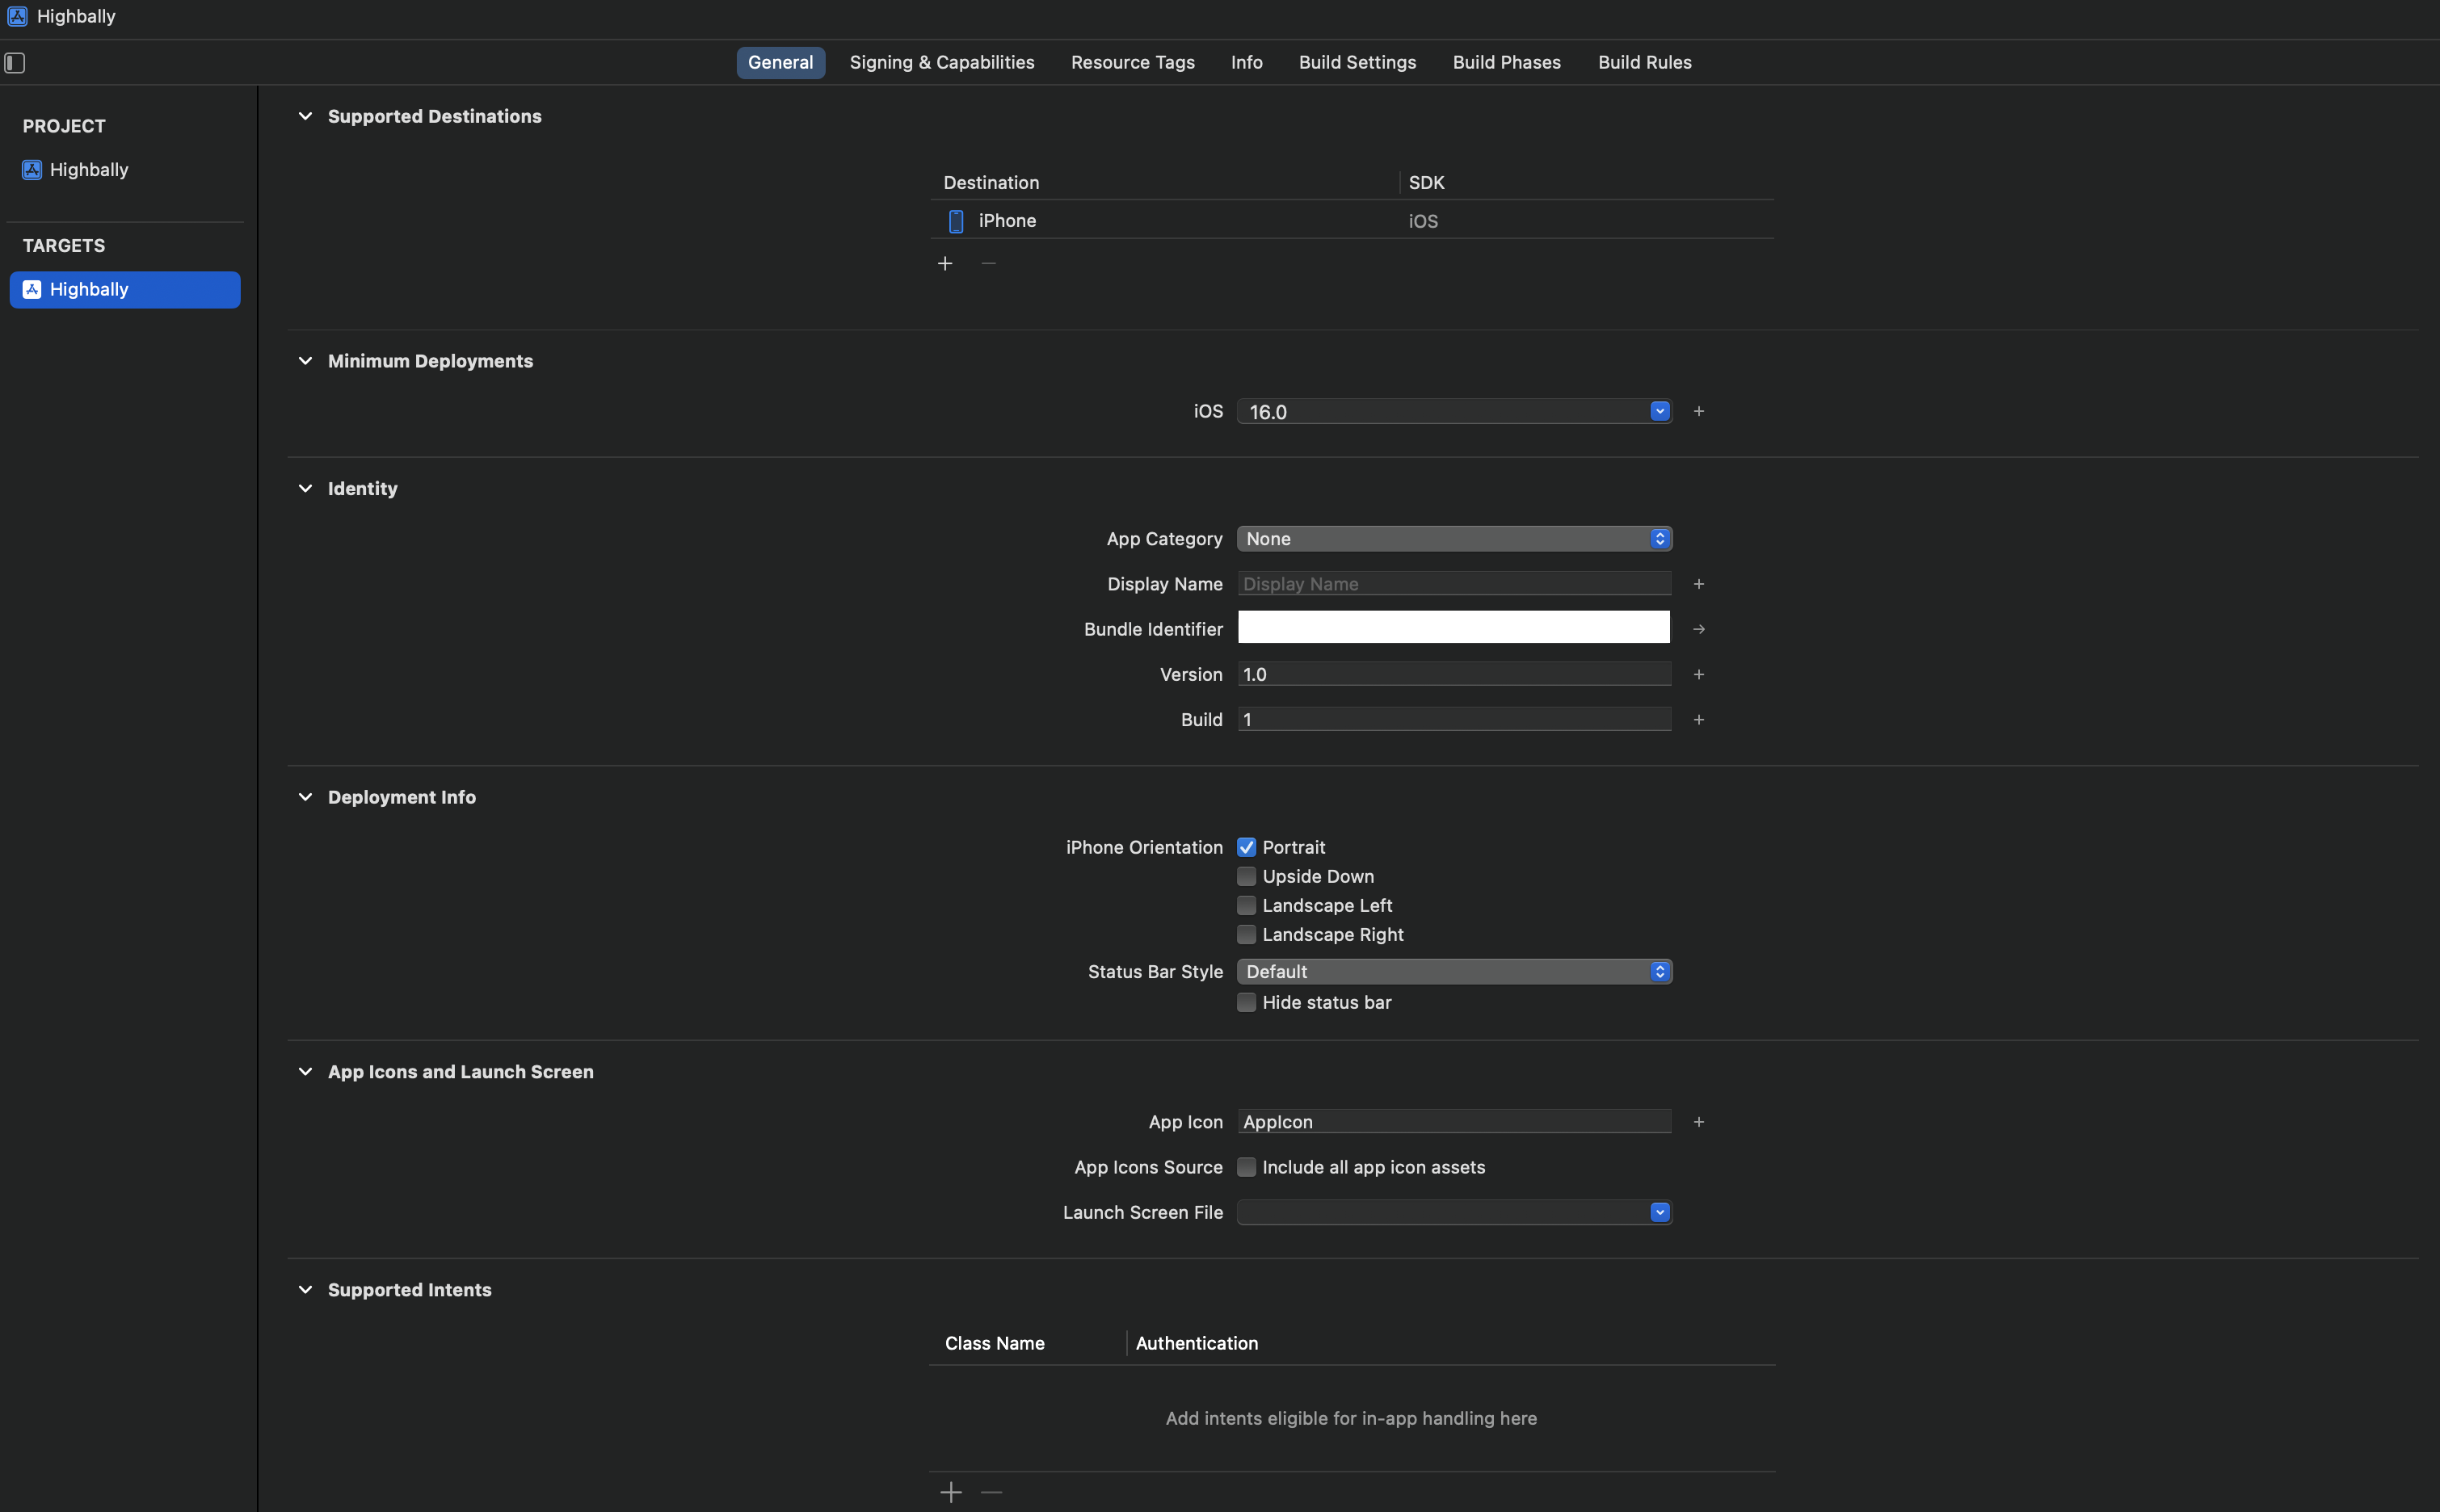Click the iPhone device icon in destinations
Screen dimensions: 2440x1512
pyautogui.click(x=956, y=221)
